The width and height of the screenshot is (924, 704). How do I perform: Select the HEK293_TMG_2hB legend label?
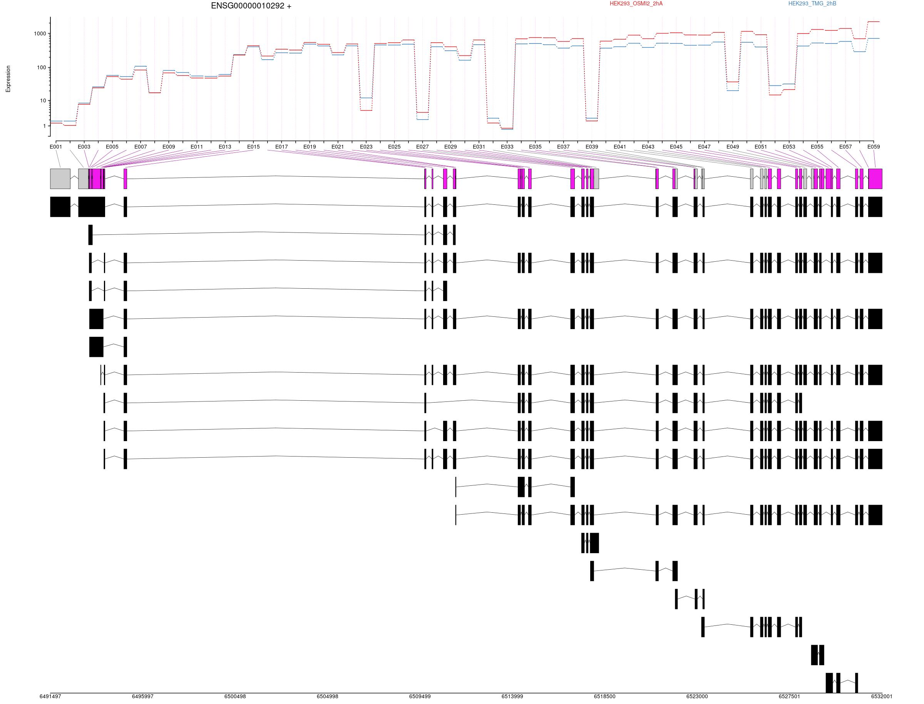click(x=812, y=4)
